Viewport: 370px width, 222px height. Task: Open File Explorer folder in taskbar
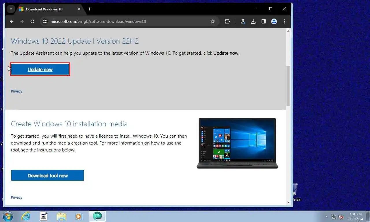62,216
